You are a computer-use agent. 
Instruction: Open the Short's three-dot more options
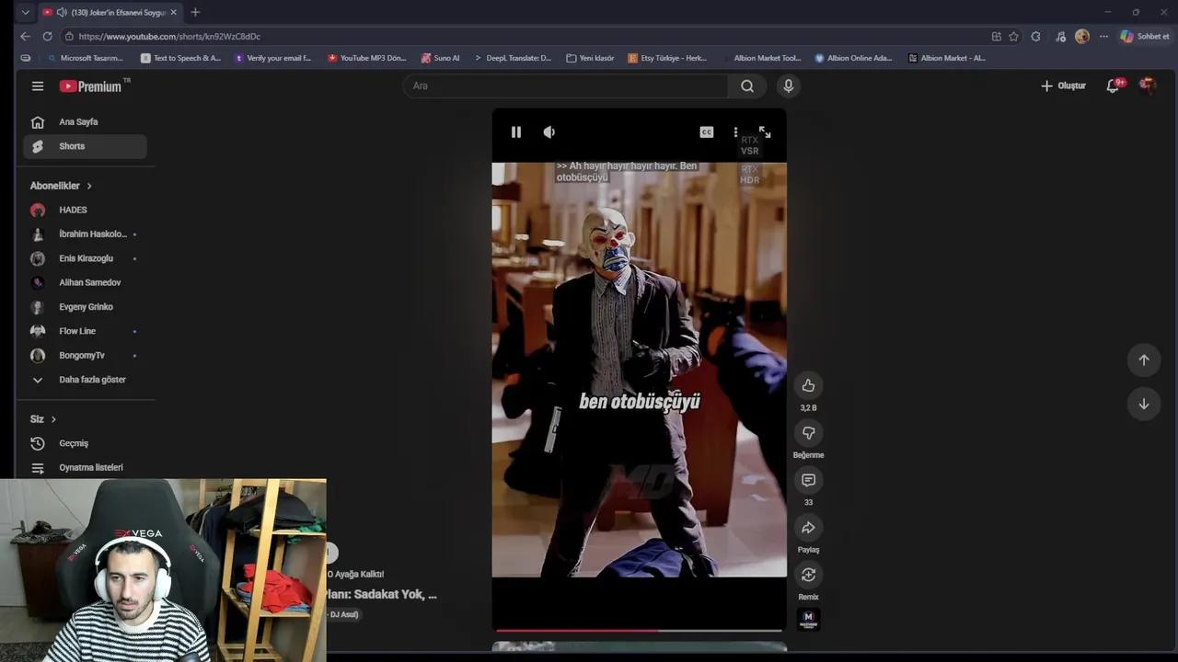click(x=735, y=132)
